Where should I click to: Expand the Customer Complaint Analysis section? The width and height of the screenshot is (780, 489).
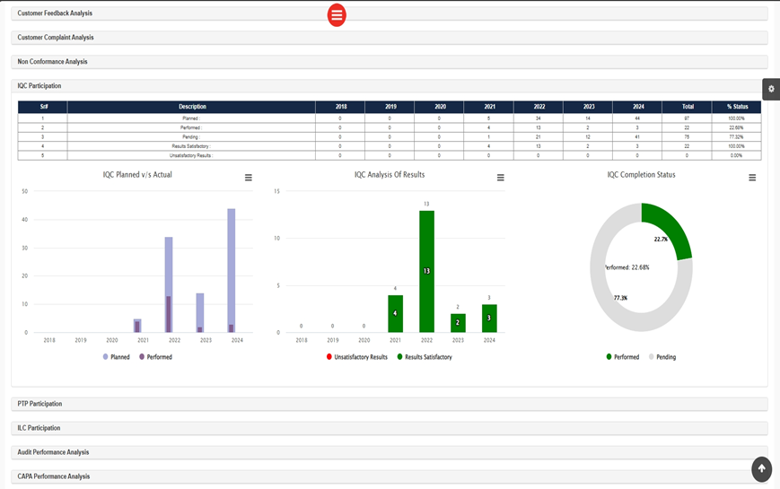click(390, 38)
